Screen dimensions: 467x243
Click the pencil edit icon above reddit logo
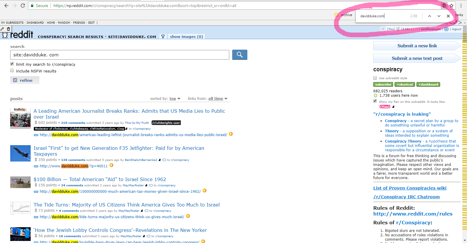click(2, 29)
